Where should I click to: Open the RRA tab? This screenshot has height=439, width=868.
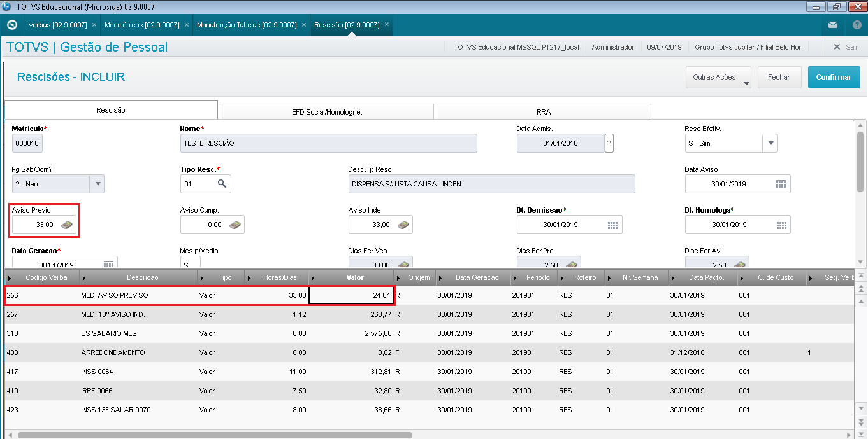[x=544, y=111]
